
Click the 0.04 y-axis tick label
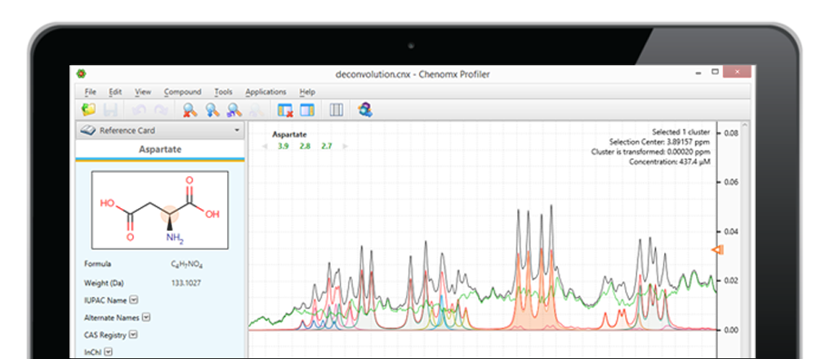tap(731, 232)
